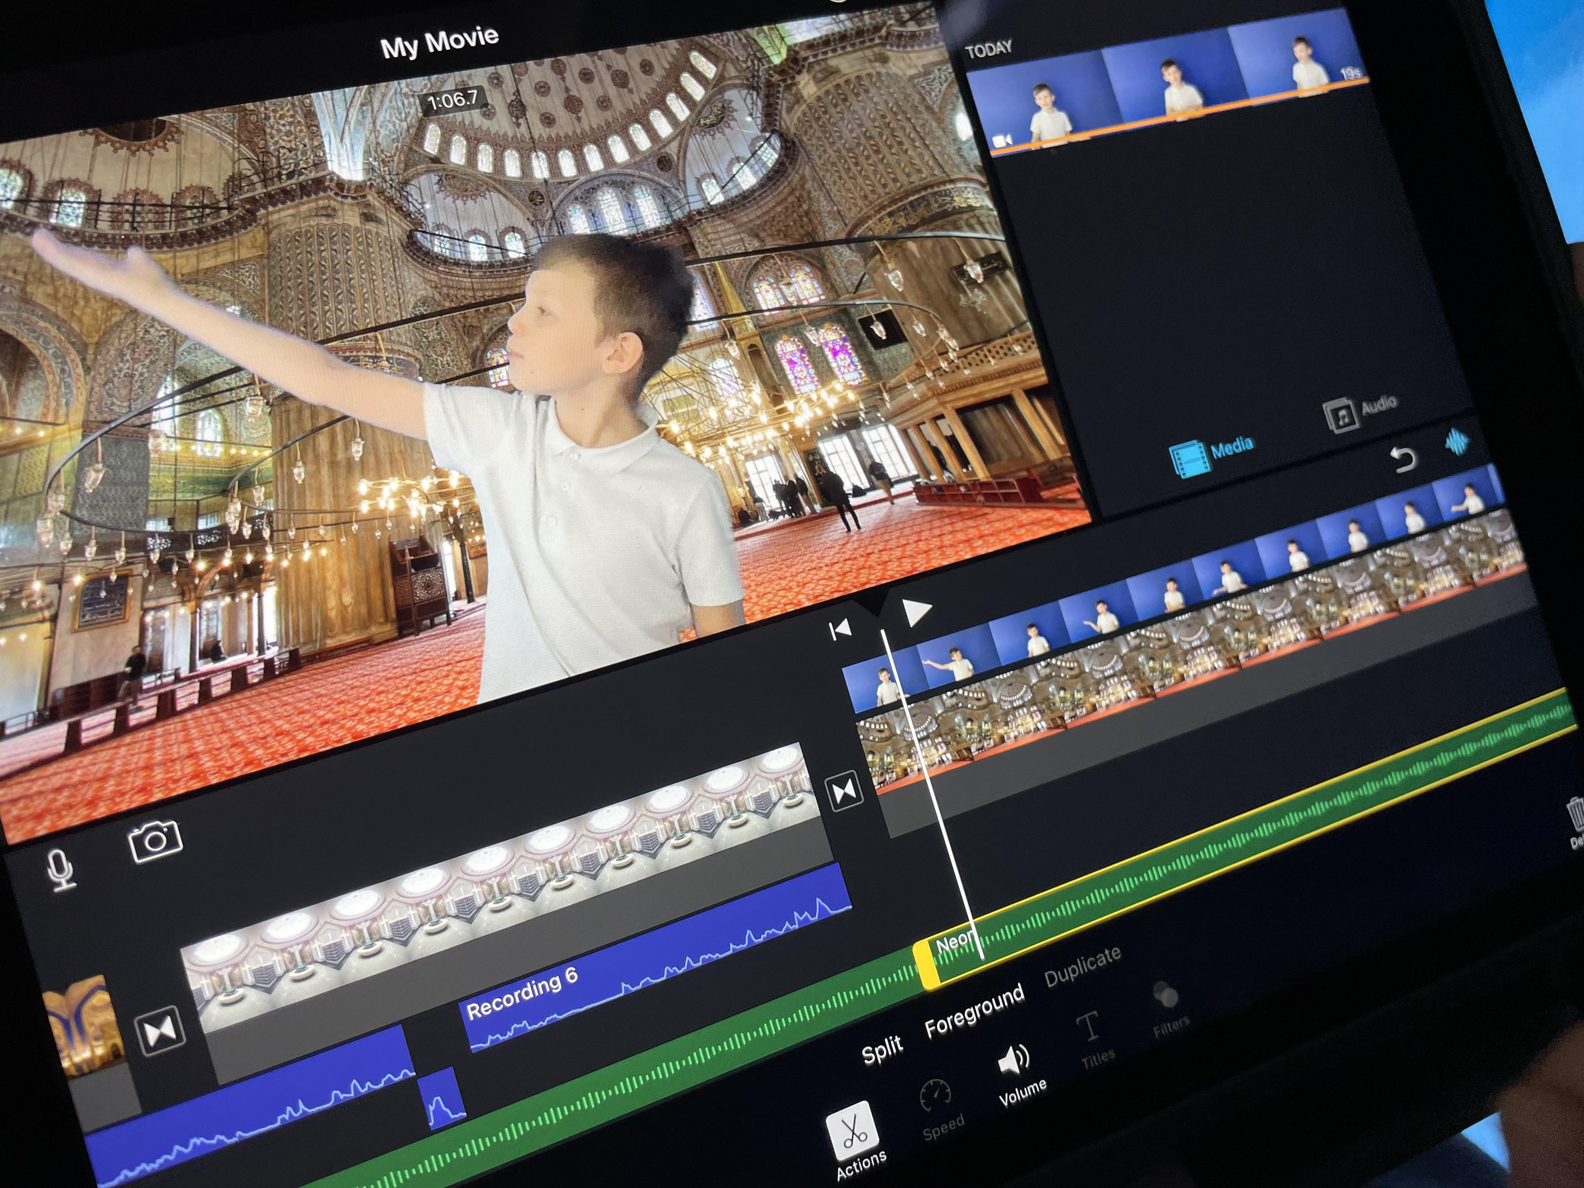The image size is (1584, 1188).
Task: Open the Speed adjustment tool
Action: [x=936, y=1097]
